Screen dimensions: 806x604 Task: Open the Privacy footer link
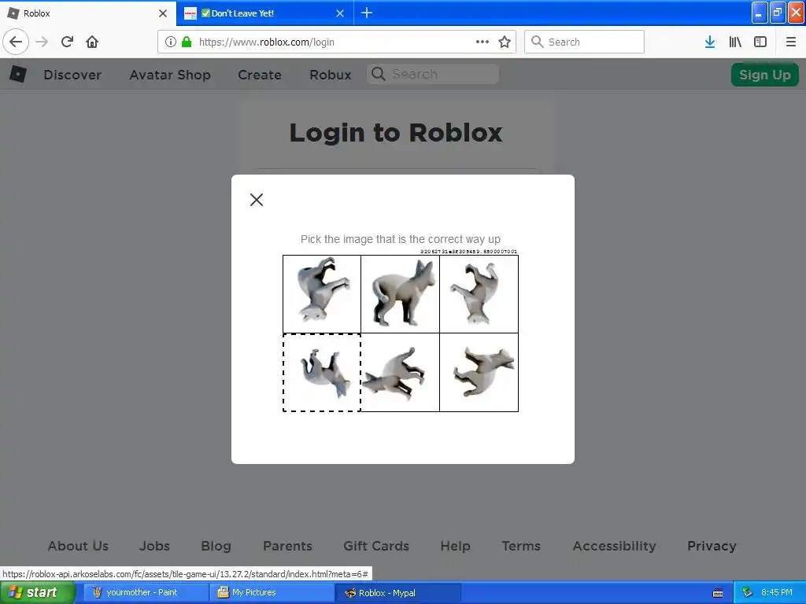(712, 546)
